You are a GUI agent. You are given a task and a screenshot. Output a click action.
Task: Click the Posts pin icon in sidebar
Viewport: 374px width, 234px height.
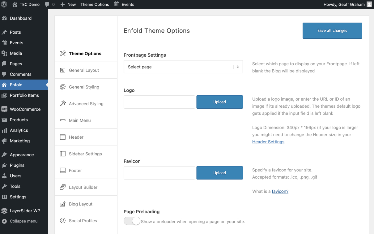pos(4,32)
